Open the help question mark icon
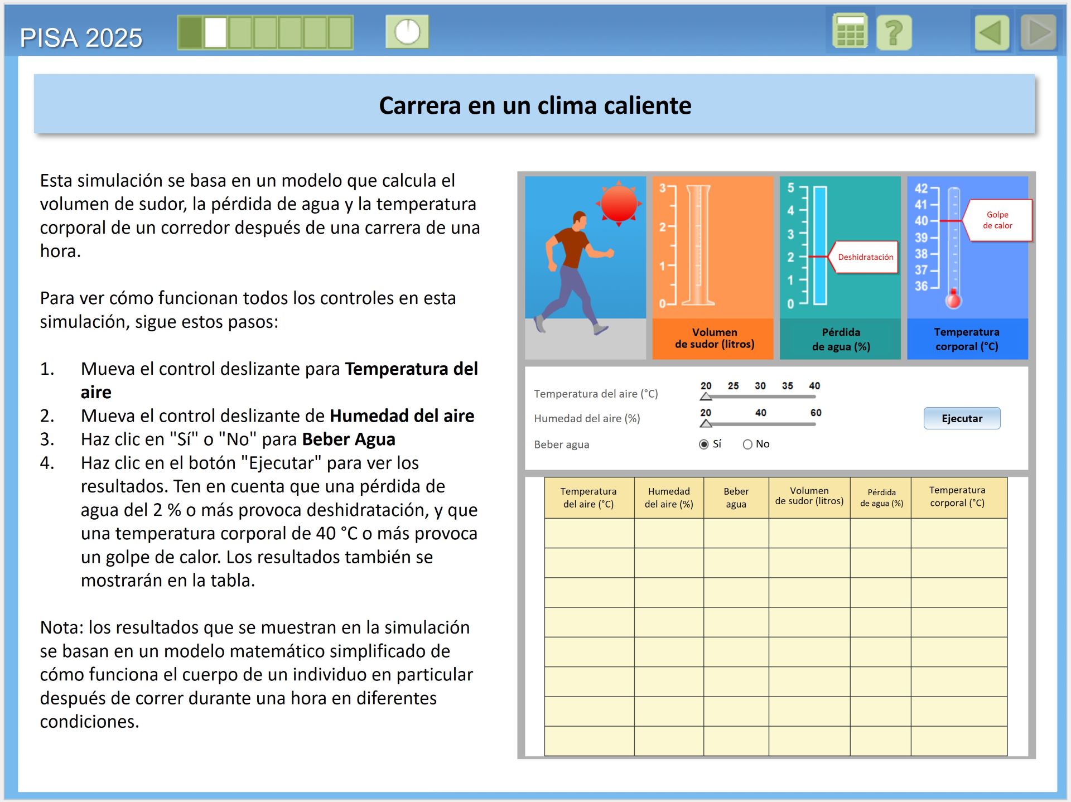The width and height of the screenshot is (1071, 802). [x=894, y=32]
